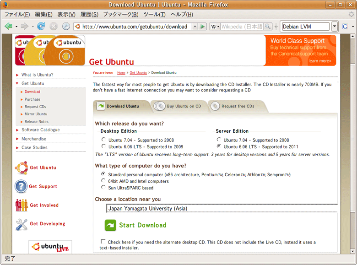Viewport: 357px width, 265px height.
Task: Click the green Go arrow beside URL
Action: [x=202, y=27]
